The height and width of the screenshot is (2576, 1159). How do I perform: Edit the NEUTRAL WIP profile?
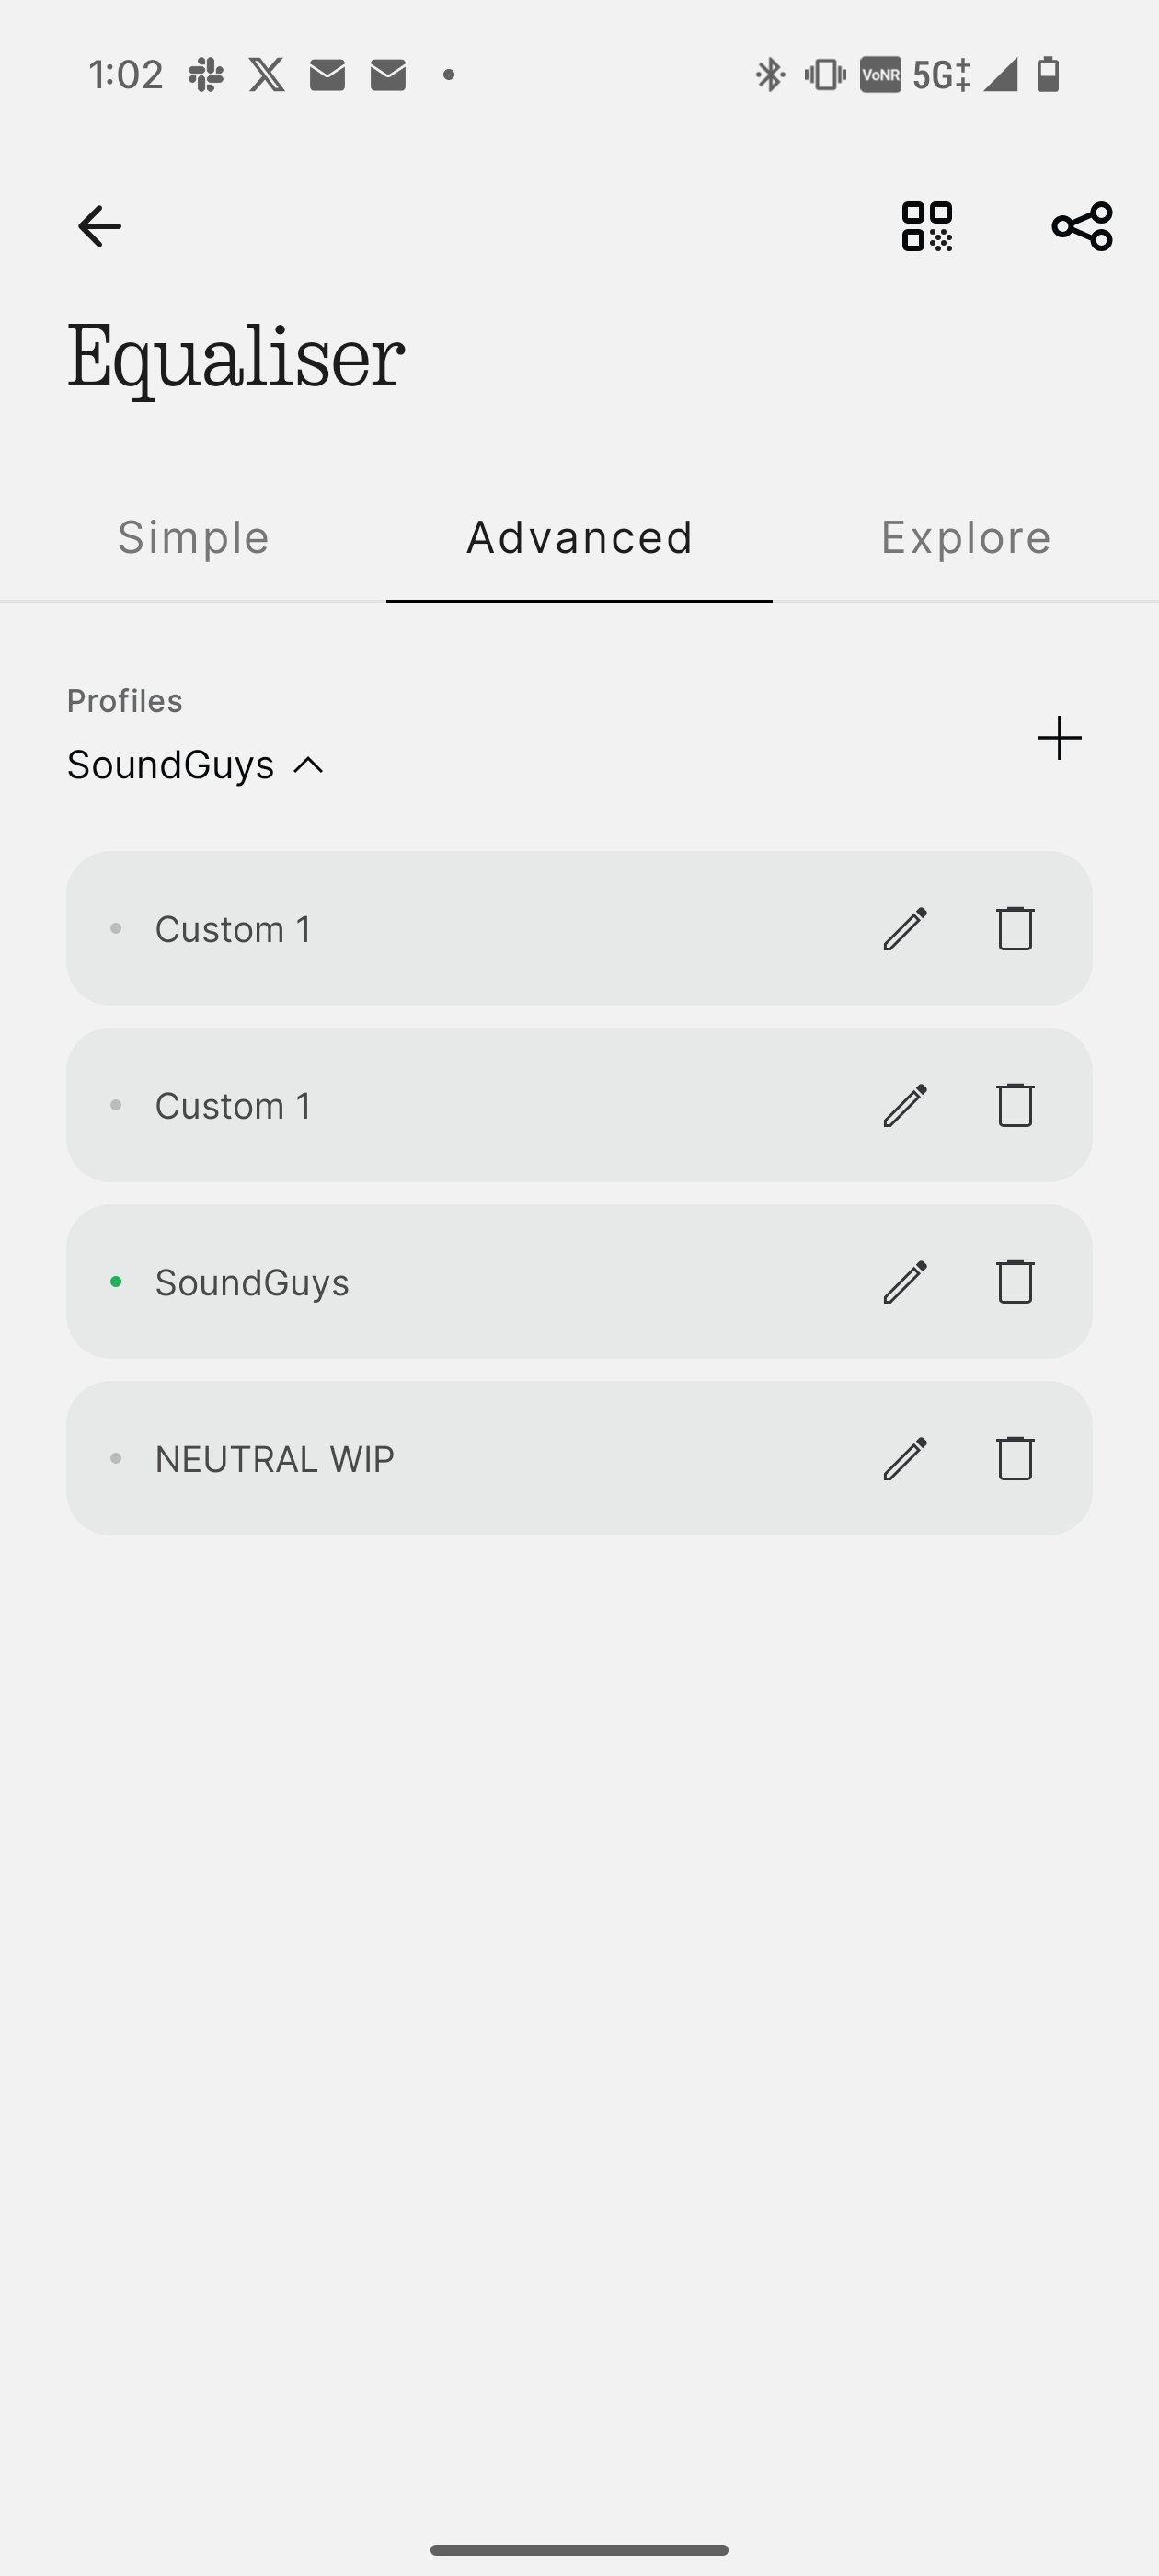tap(905, 1458)
